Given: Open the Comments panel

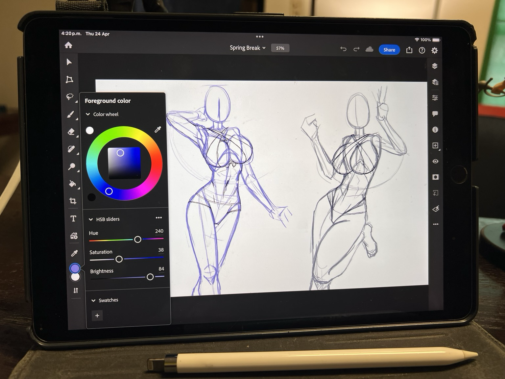Looking at the screenshot, I should [435, 114].
